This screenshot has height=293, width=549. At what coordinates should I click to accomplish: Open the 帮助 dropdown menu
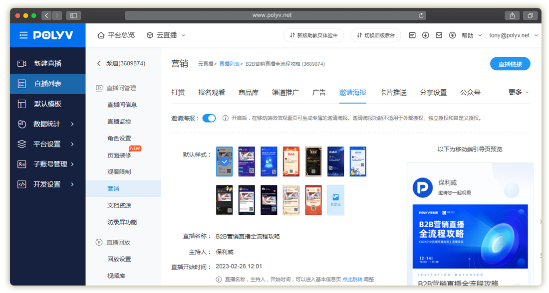pyautogui.click(x=472, y=35)
